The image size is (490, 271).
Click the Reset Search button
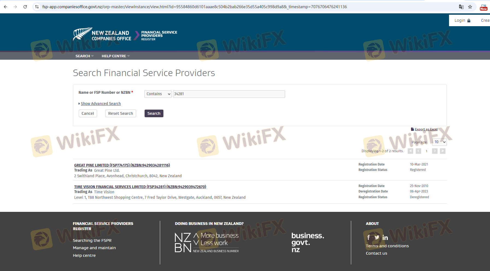coord(121,113)
